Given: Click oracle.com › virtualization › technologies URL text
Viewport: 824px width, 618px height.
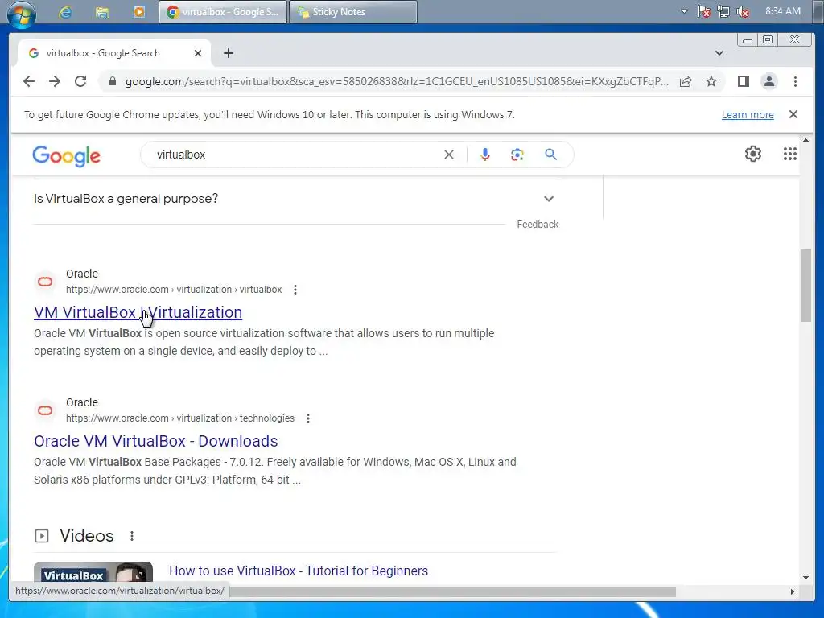Looking at the screenshot, I should pos(179,418).
